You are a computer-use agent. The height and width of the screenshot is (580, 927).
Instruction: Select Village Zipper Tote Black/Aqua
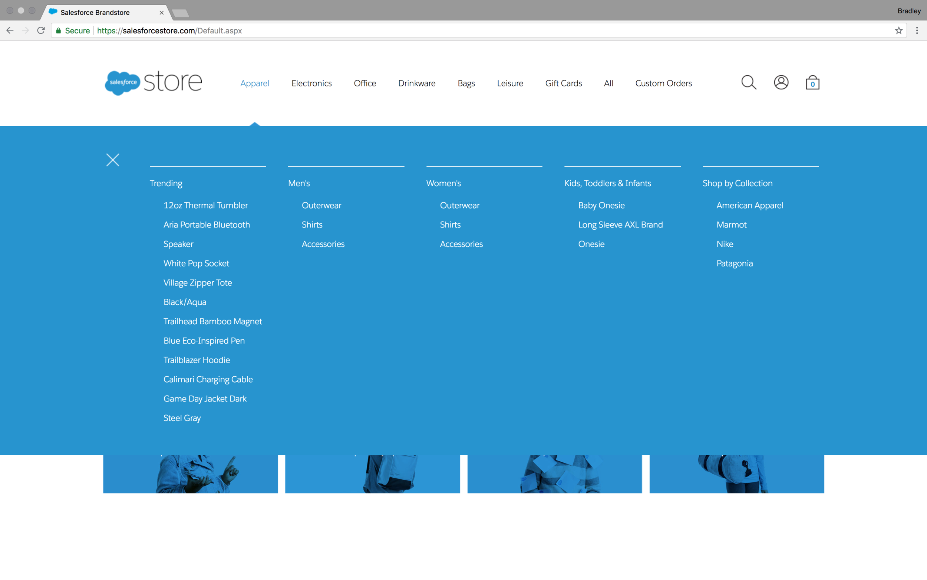pyautogui.click(x=198, y=292)
